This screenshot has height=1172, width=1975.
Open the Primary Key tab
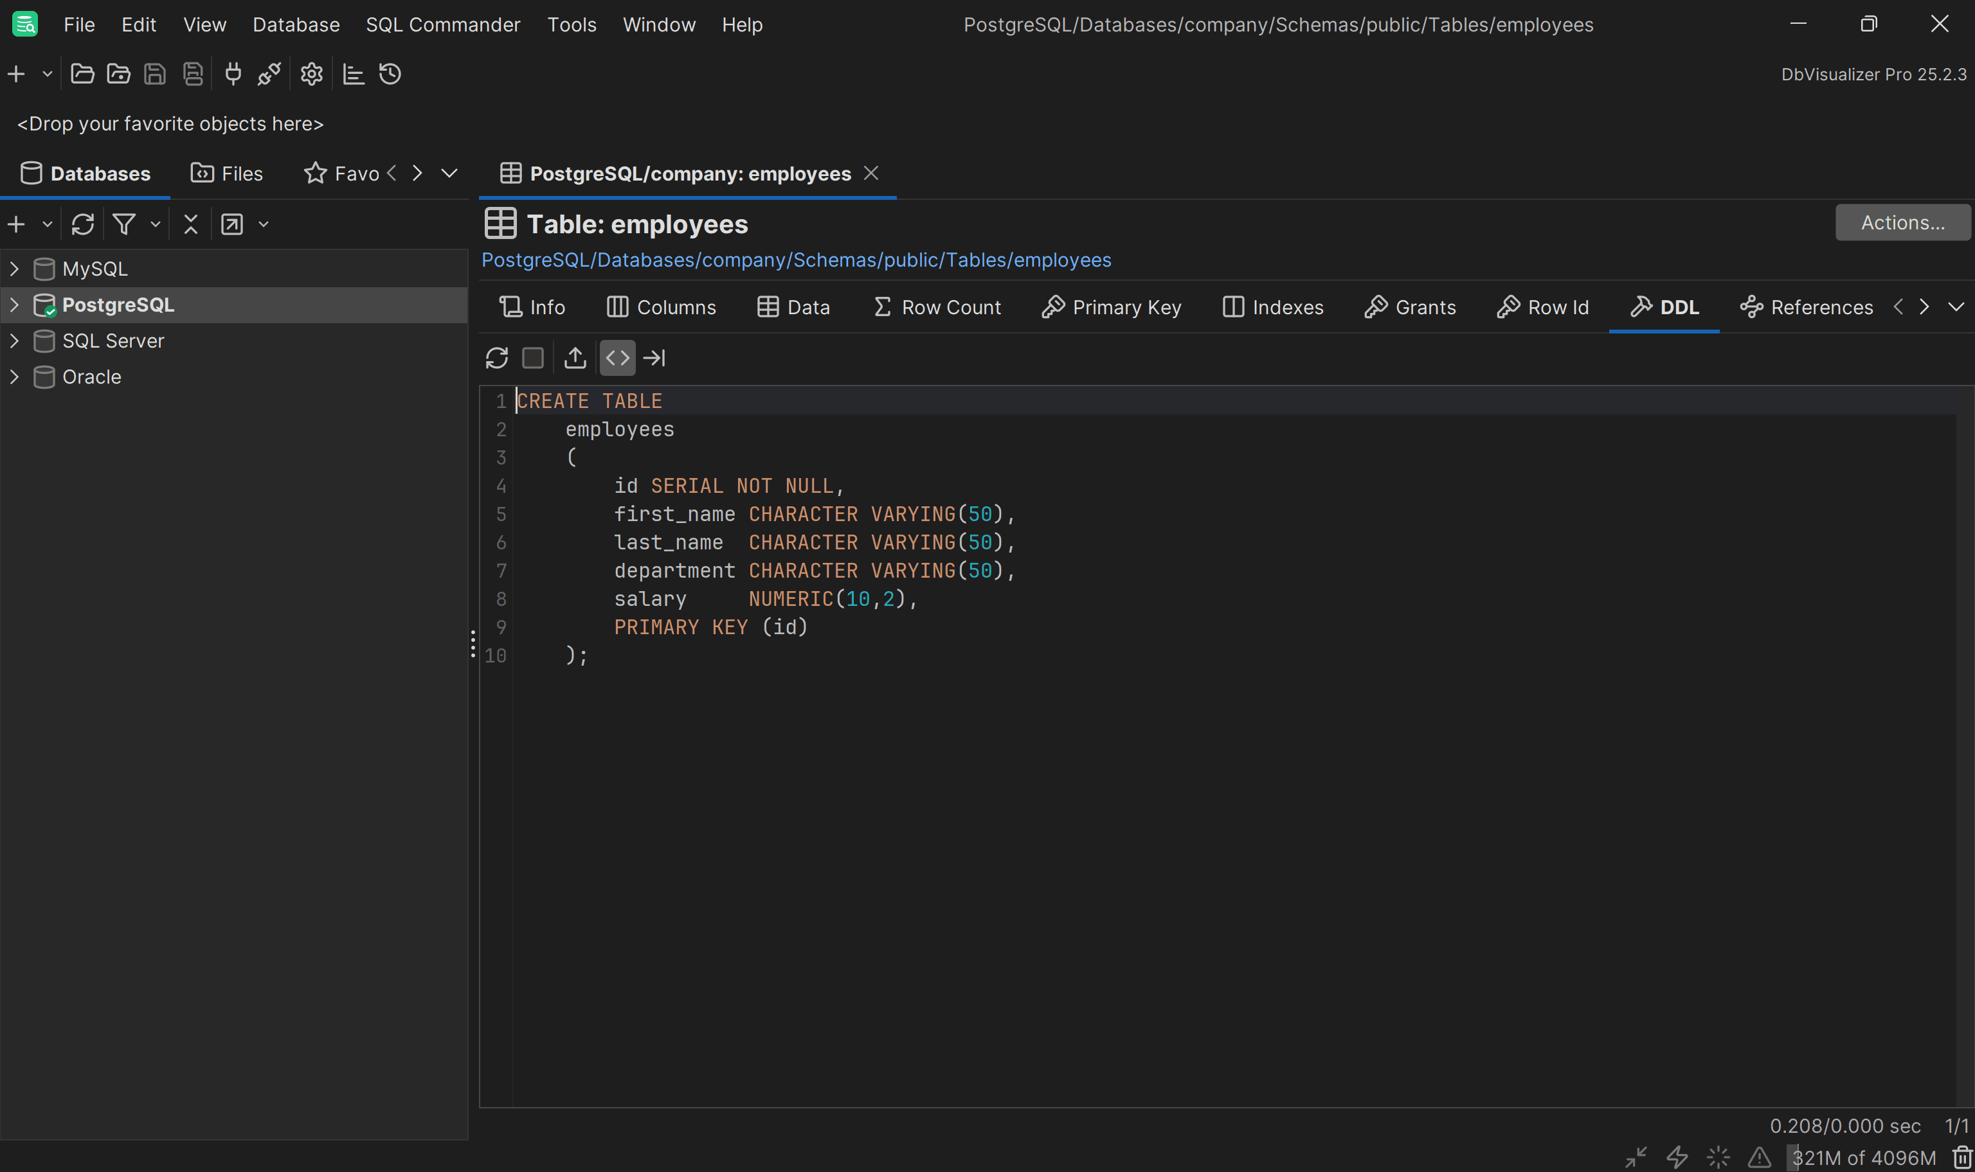[1111, 307]
